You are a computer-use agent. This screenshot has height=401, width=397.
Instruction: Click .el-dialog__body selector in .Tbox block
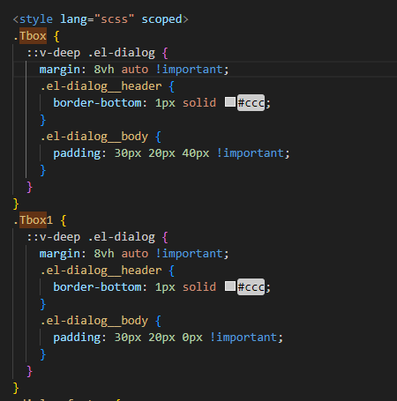pyautogui.click(x=94, y=137)
